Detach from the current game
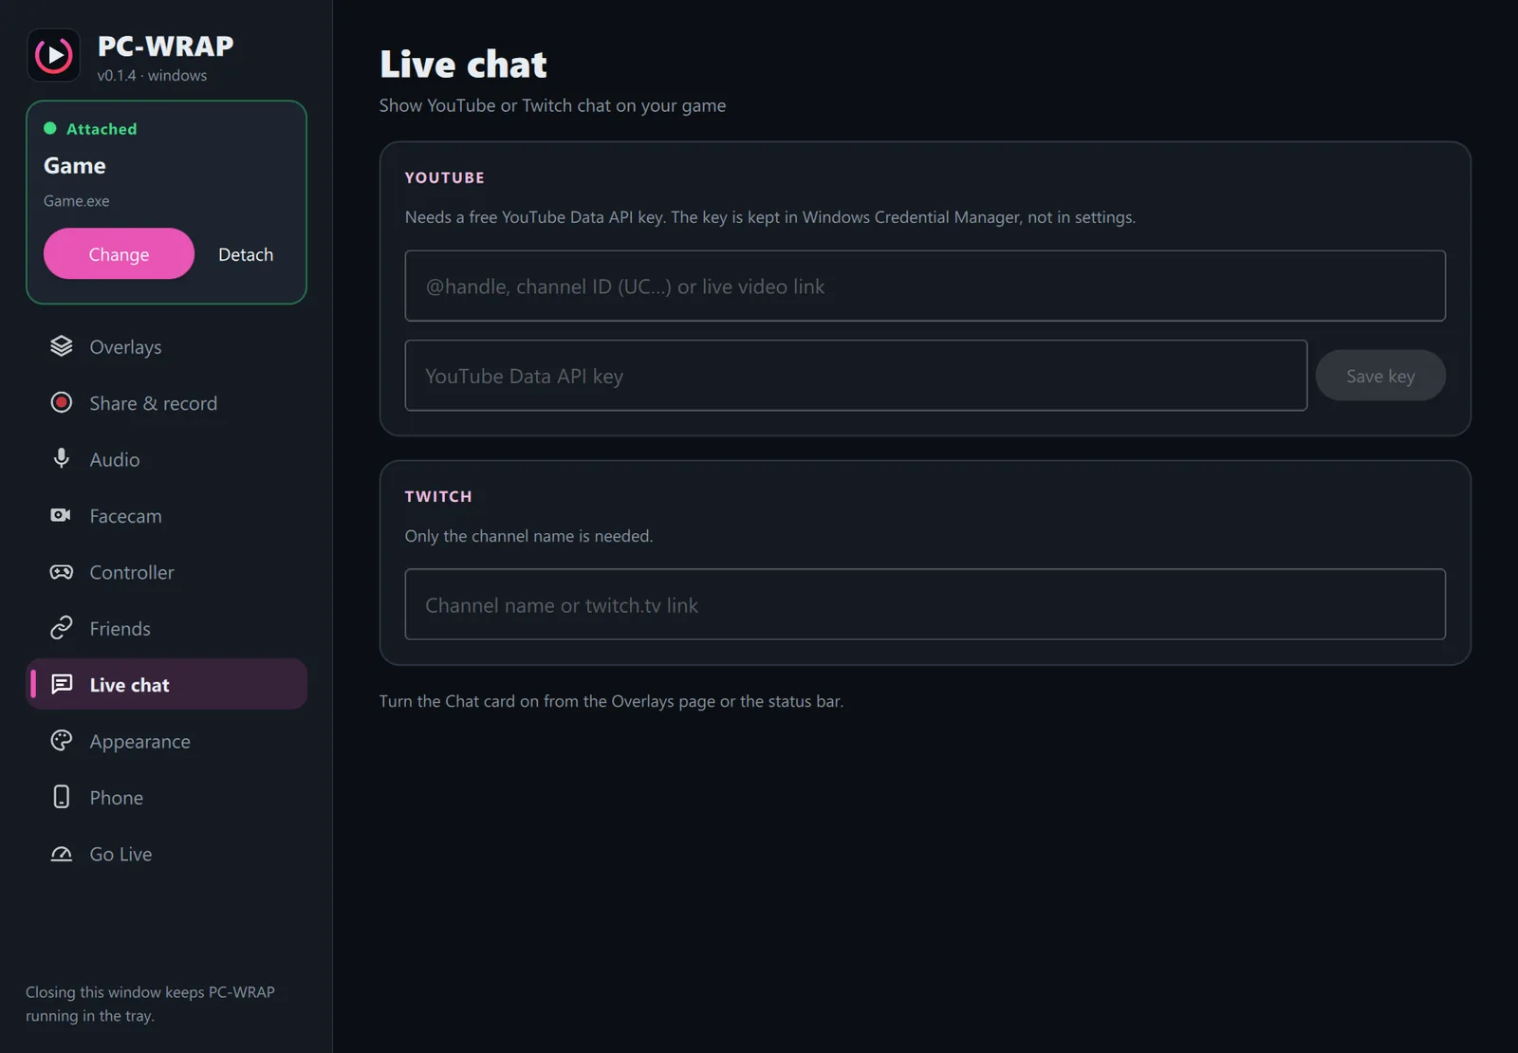Viewport: 1518px width, 1053px height. tap(246, 253)
